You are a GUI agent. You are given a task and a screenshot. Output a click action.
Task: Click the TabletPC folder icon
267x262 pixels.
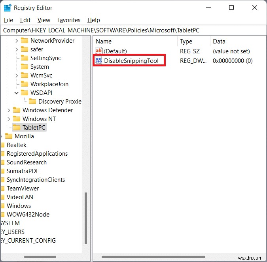[17, 127]
